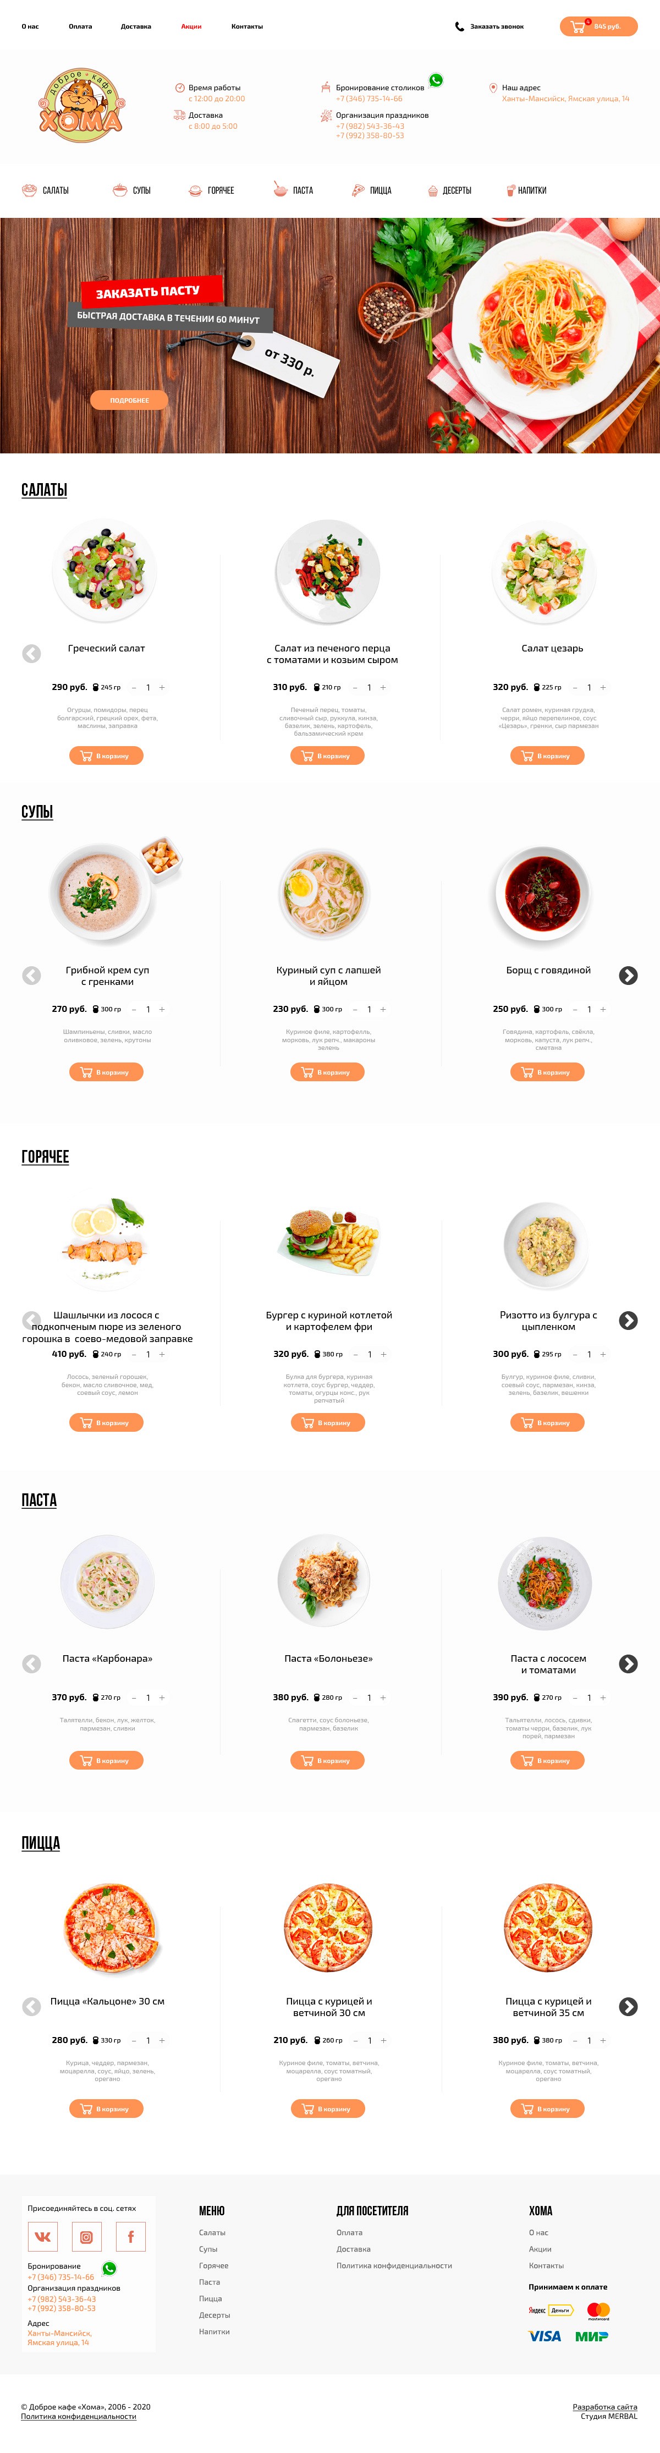
Task: Add Салат цезарь to cart
Action: (548, 756)
